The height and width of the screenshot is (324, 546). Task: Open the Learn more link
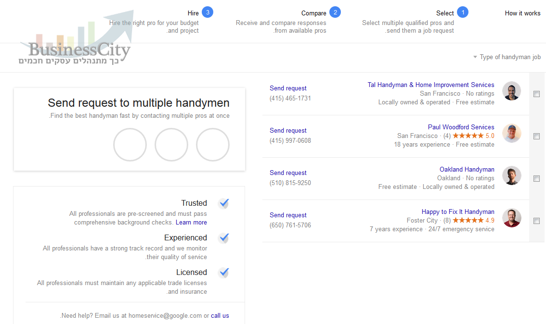[x=191, y=223]
